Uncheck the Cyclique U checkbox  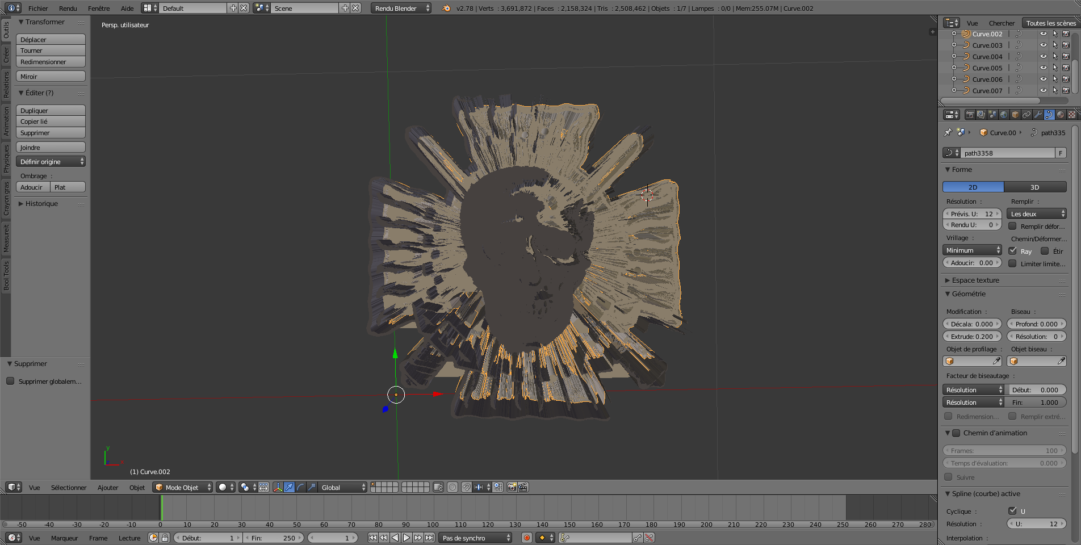click(1012, 511)
